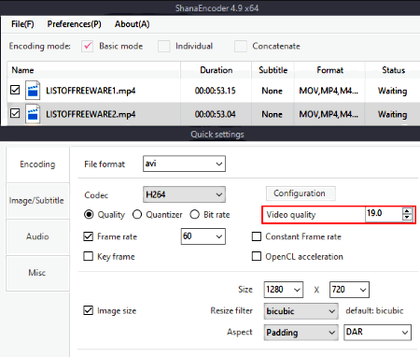Image resolution: width=420 pixels, height=357 pixels.
Task: Click duration 00:00:53.04 cell
Action: coord(216,114)
